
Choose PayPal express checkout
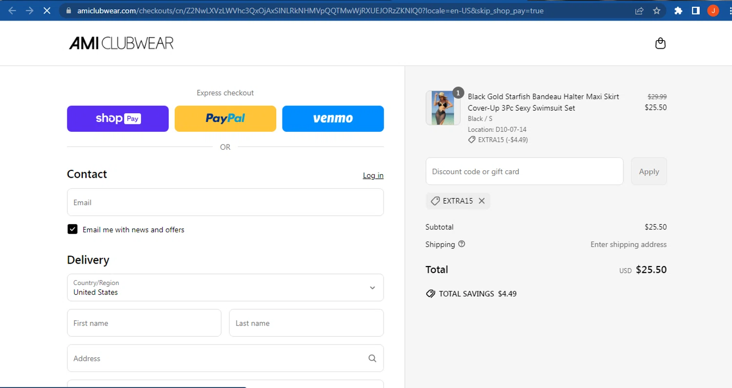point(225,119)
